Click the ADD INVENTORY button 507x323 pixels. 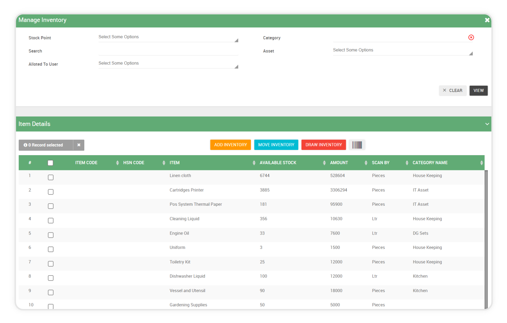(x=230, y=145)
